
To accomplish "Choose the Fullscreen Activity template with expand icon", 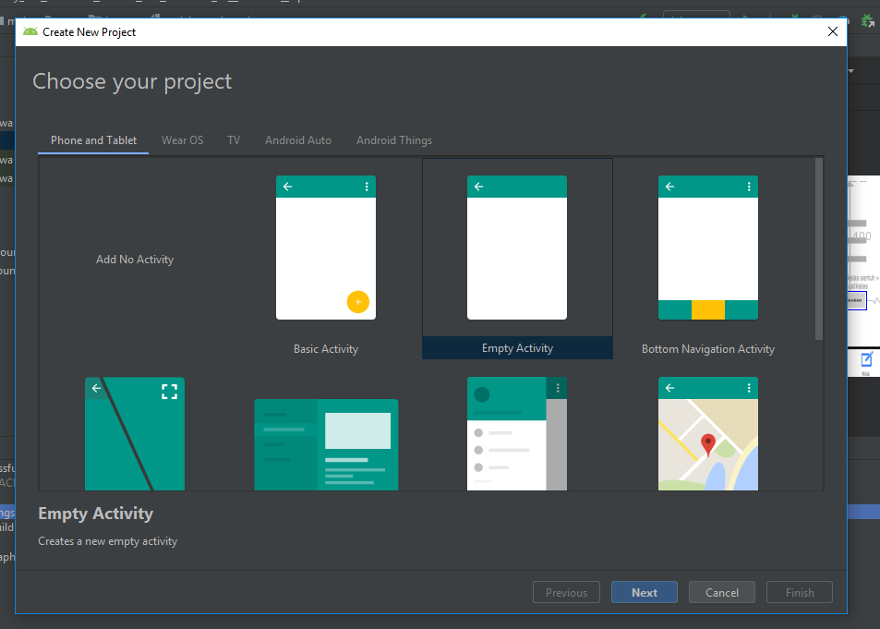I will point(135,433).
